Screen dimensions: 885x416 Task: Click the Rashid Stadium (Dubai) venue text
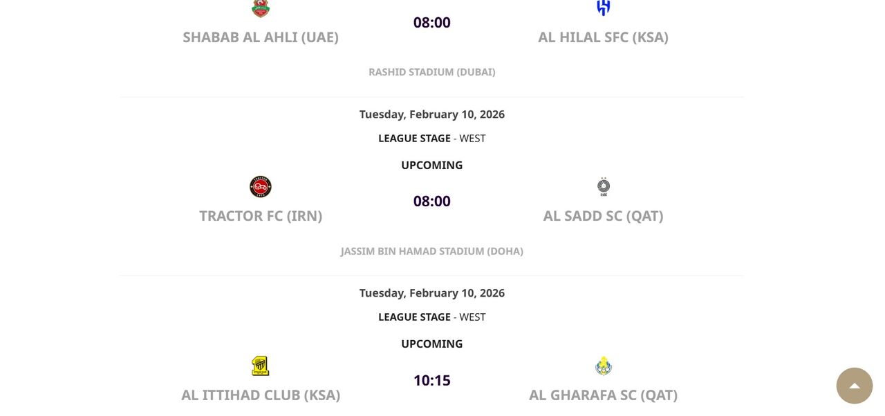(432, 72)
